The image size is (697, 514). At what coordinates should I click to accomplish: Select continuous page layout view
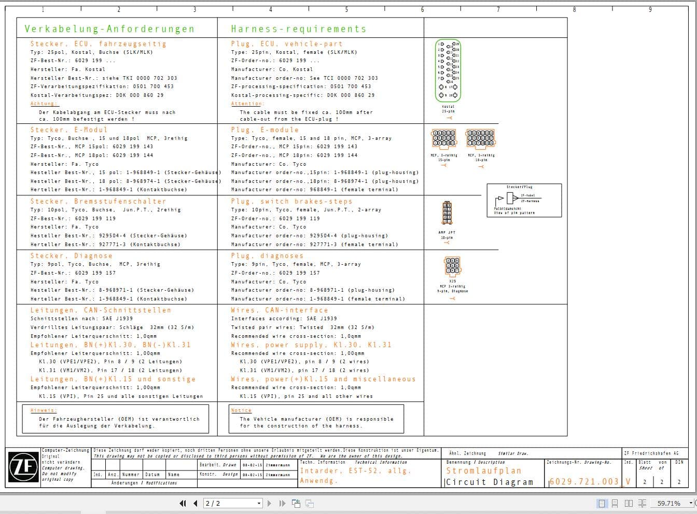point(615,503)
